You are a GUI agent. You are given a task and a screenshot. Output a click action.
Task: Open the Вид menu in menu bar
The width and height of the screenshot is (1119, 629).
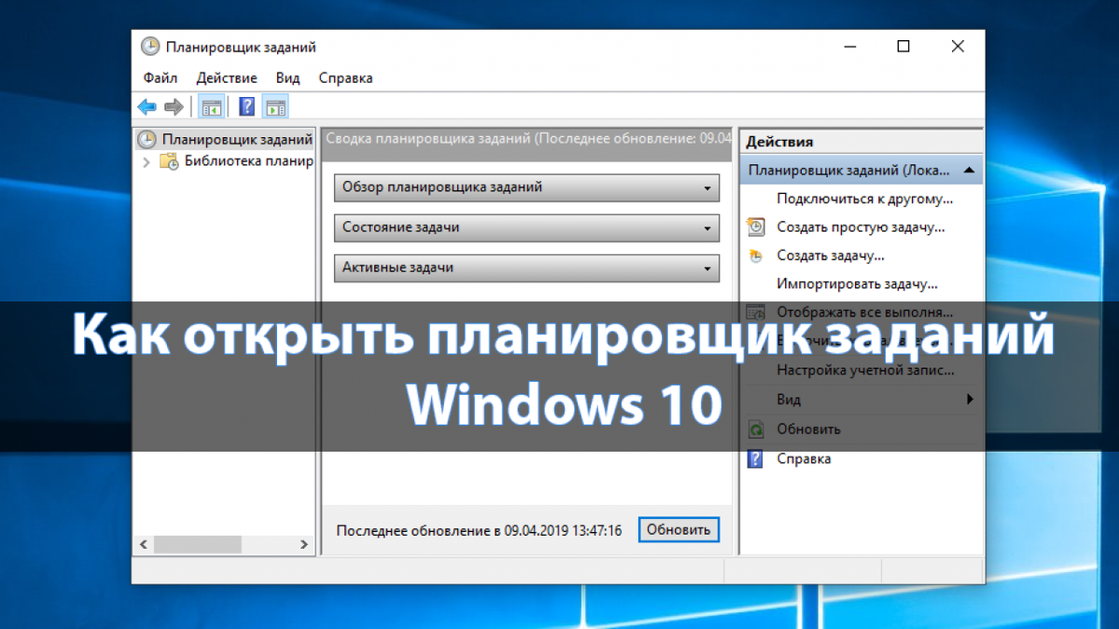pyautogui.click(x=287, y=78)
